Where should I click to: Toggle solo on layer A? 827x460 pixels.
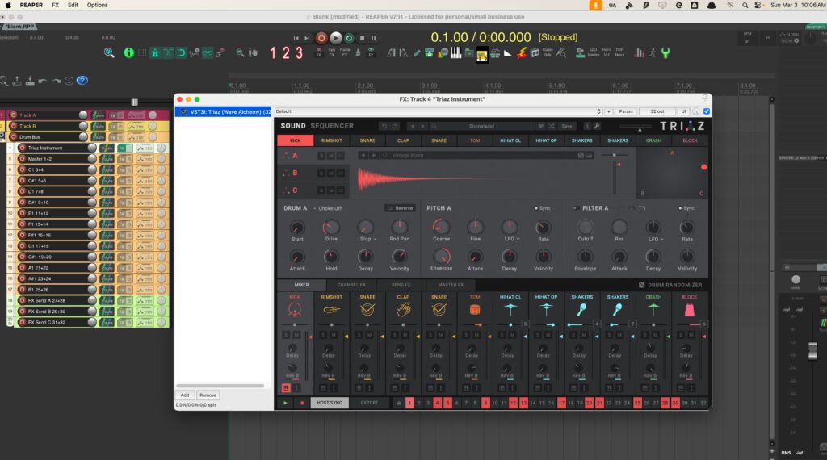321,156
